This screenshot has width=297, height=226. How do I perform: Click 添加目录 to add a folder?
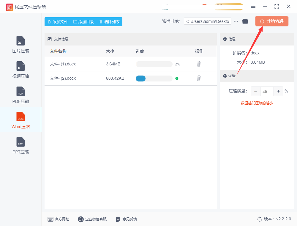pyautogui.click(x=83, y=22)
